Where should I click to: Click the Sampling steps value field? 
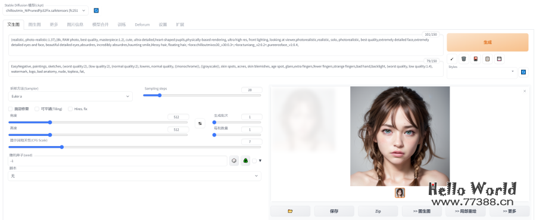coord(251,90)
